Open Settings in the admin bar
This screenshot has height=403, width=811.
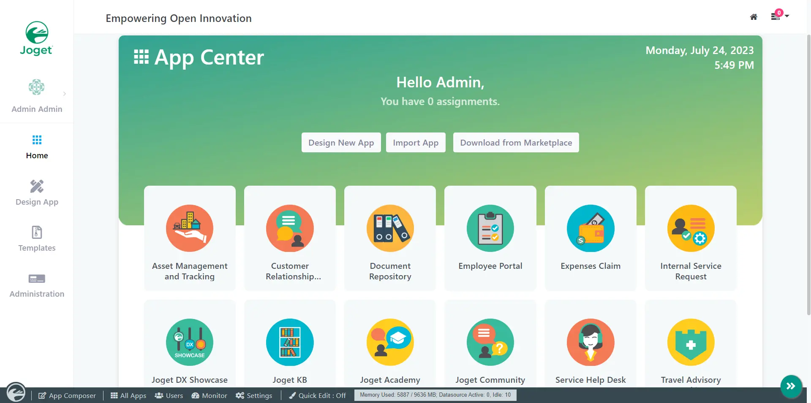[x=254, y=395]
